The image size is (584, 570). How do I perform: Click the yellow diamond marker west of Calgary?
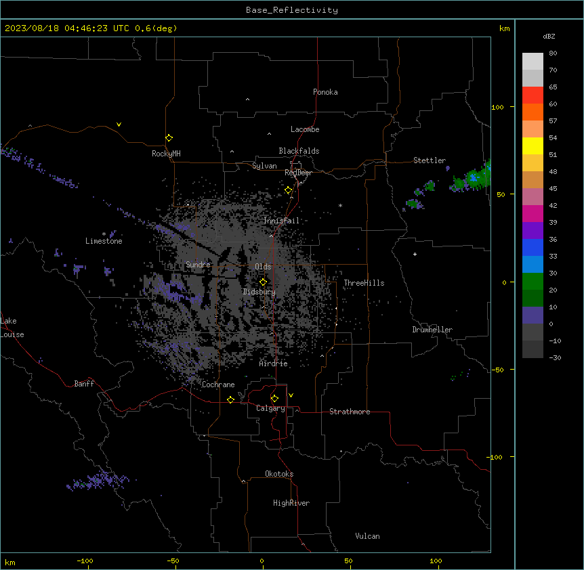click(x=230, y=399)
